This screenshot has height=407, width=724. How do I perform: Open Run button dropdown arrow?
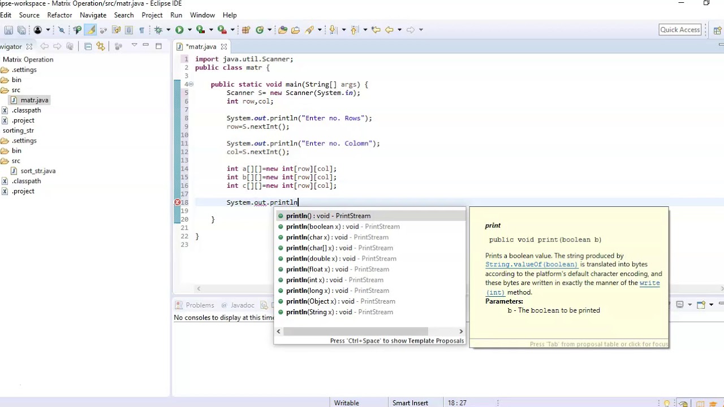[189, 30]
